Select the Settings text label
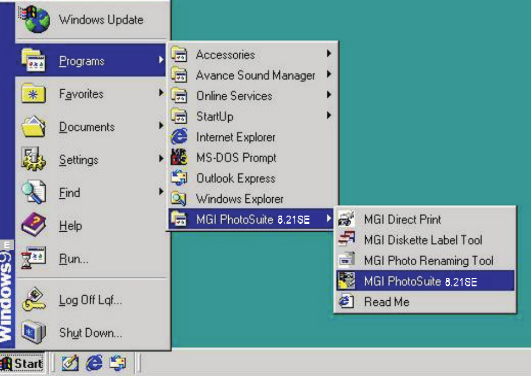531x376 pixels. coord(78,160)
